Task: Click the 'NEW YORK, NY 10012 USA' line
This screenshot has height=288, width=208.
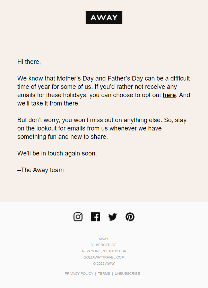Action: [104, 251]
